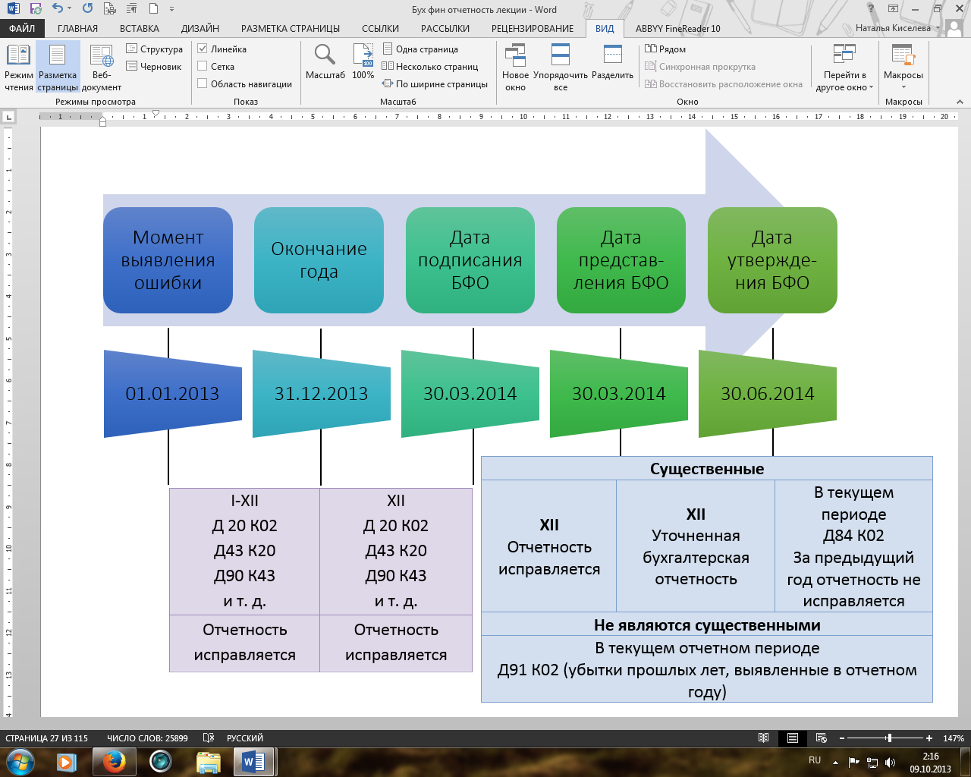Redo the last action

[87, 9]
